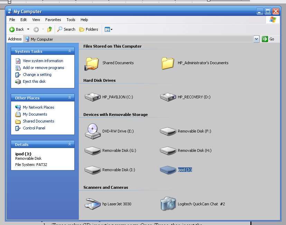Open My Documents in Other Places
The width and height of the screenshot is (286, 225).
click(35, 114)
